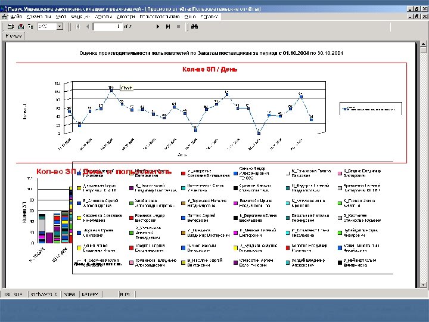
Task: Toggle the group tree icon
Action: (x=30, y=27)
